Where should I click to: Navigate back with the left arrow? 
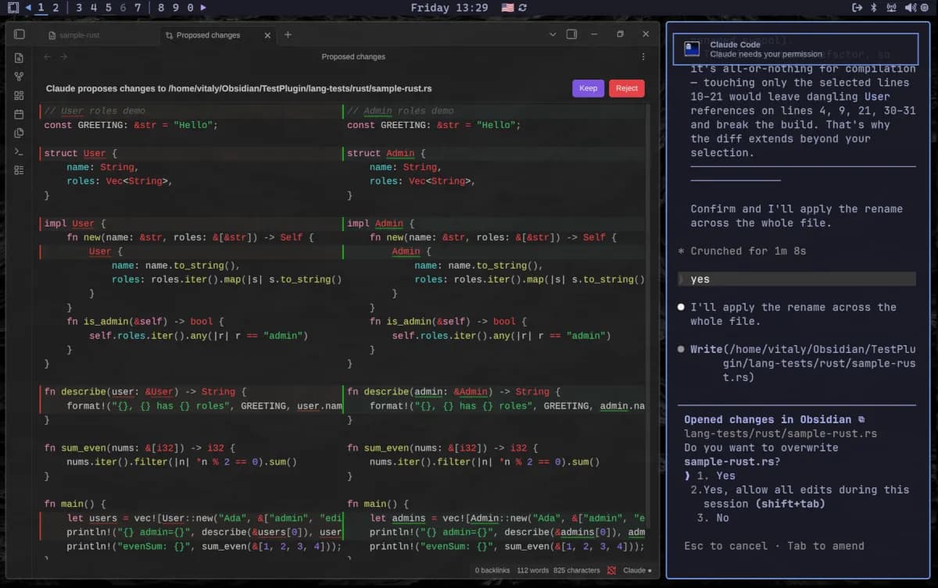click(x=47, y=56)
